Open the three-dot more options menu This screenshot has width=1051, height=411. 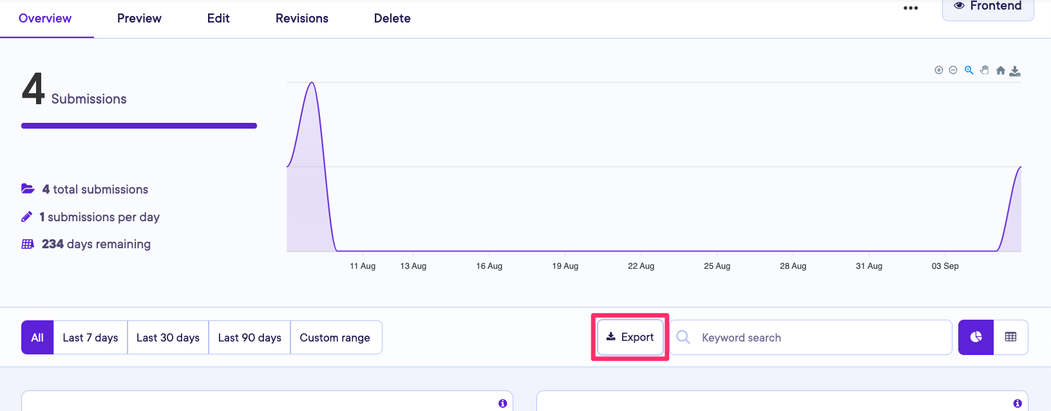pyautogui.click(x=911, y=8)
